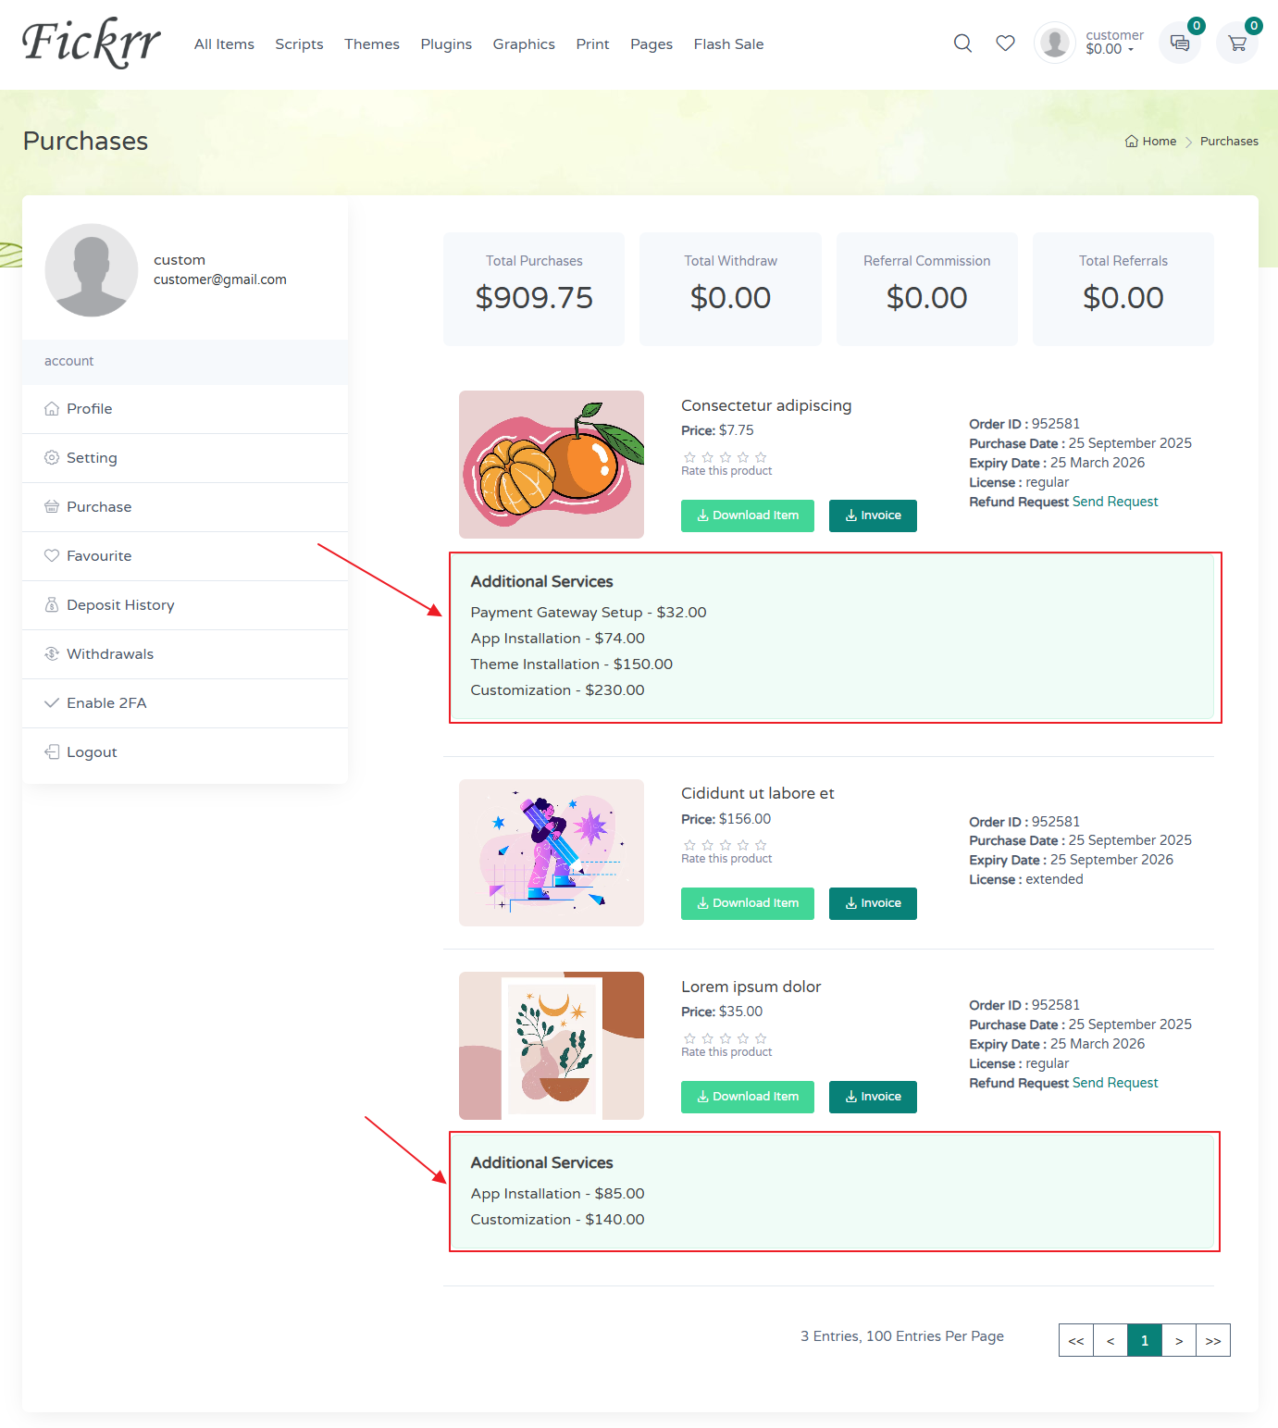Go to the last page of results

[x=1212, y=1340]
